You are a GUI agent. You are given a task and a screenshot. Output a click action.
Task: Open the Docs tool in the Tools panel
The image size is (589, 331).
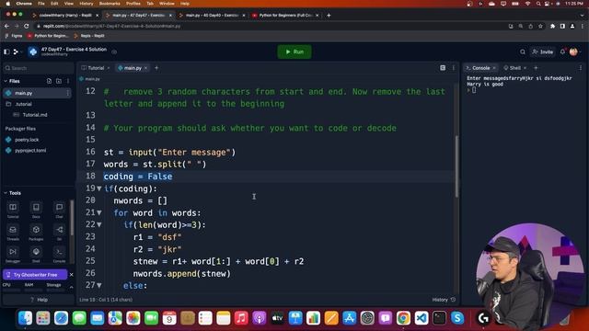[36, 210]
